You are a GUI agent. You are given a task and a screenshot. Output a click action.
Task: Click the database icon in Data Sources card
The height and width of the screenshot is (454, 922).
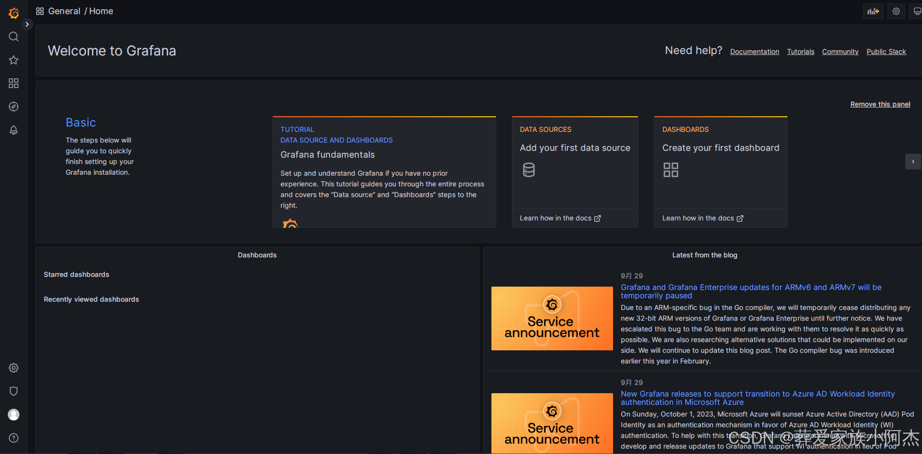click(529, 170)
